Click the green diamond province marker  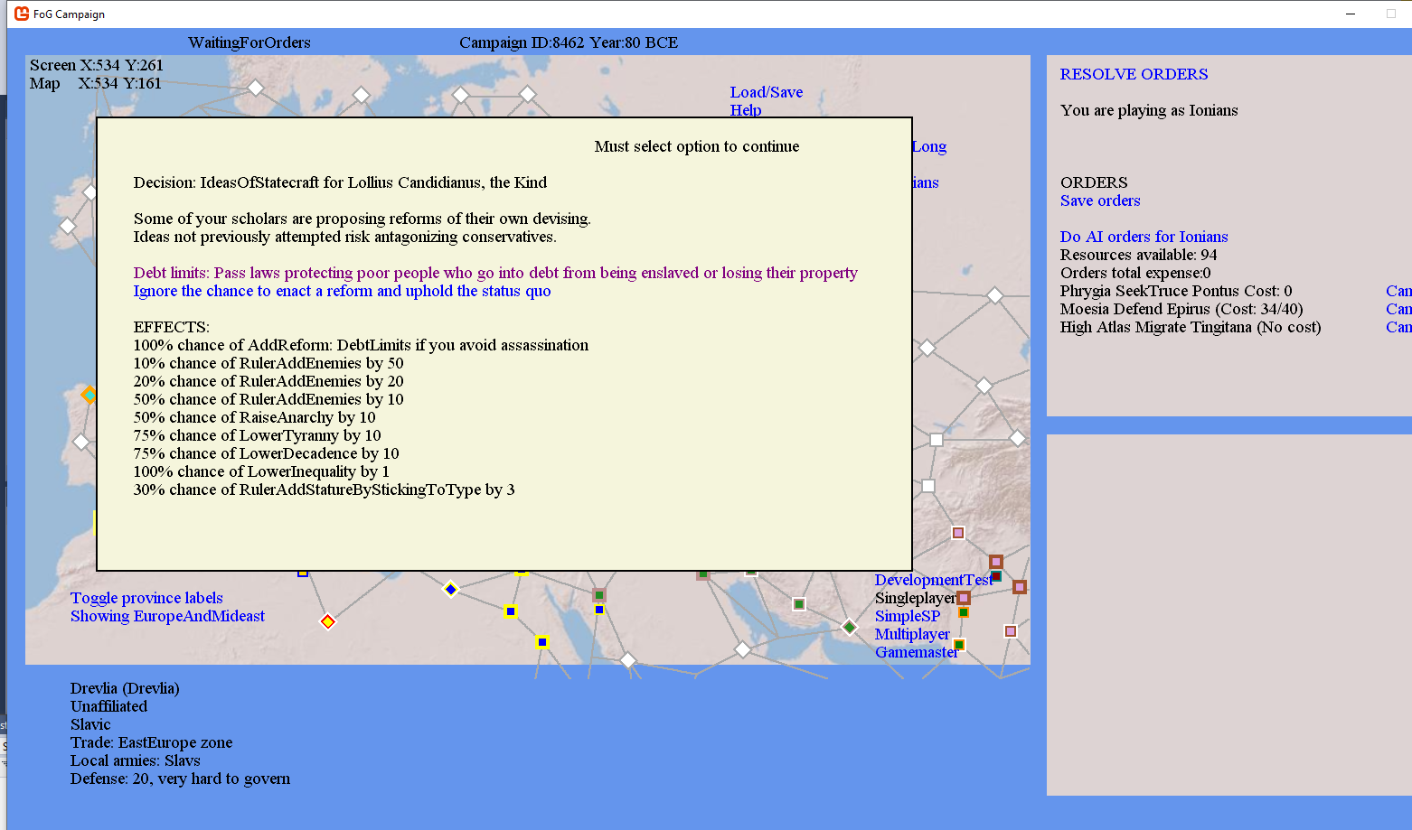click(849, 627)
